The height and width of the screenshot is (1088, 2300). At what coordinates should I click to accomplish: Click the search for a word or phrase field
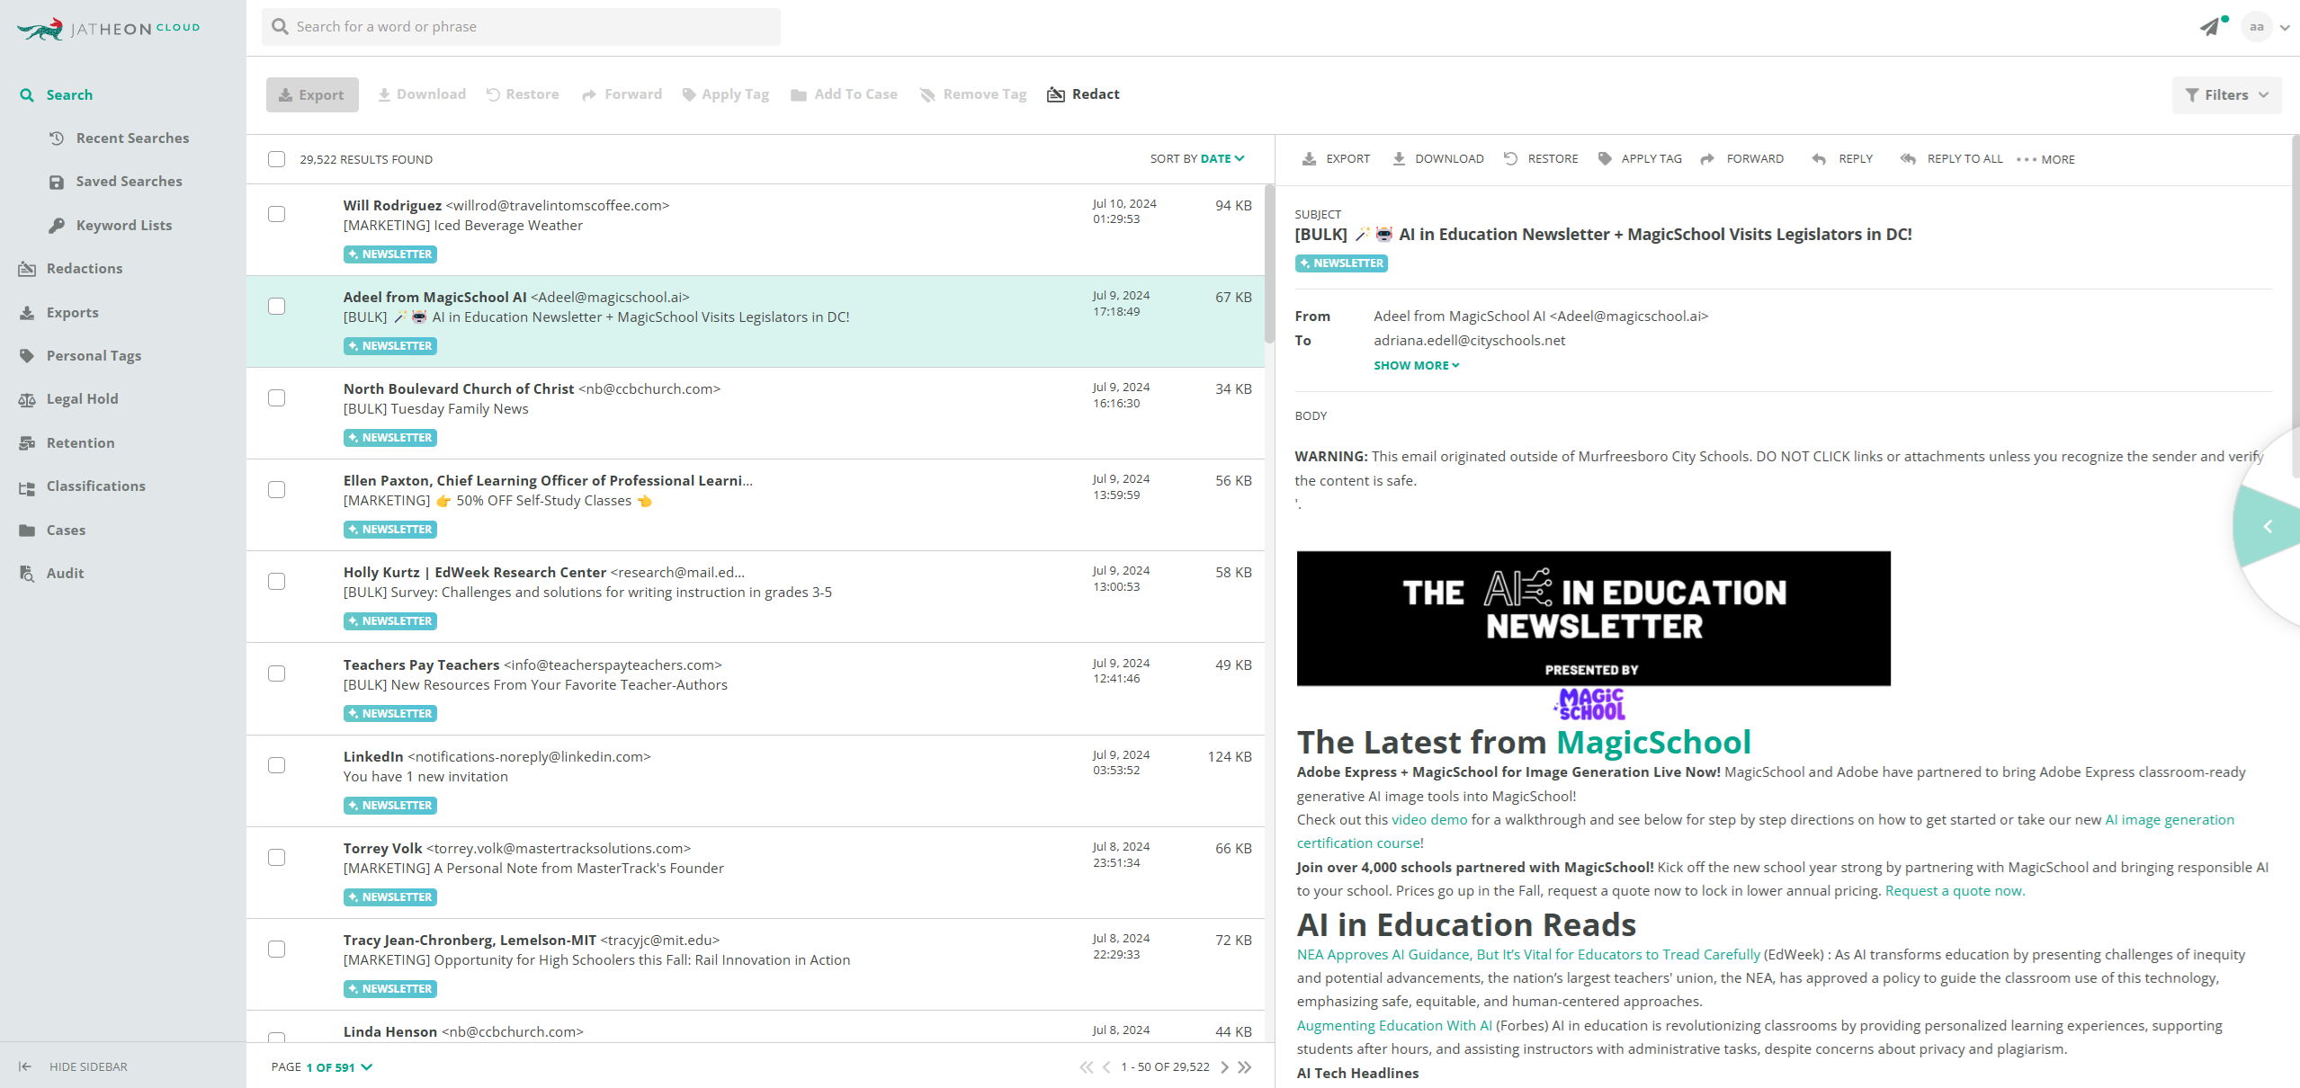coord(531,27)
